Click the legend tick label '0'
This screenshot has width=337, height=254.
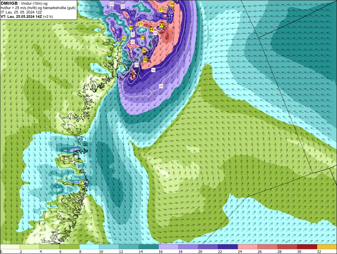click(x=1, y=252)
